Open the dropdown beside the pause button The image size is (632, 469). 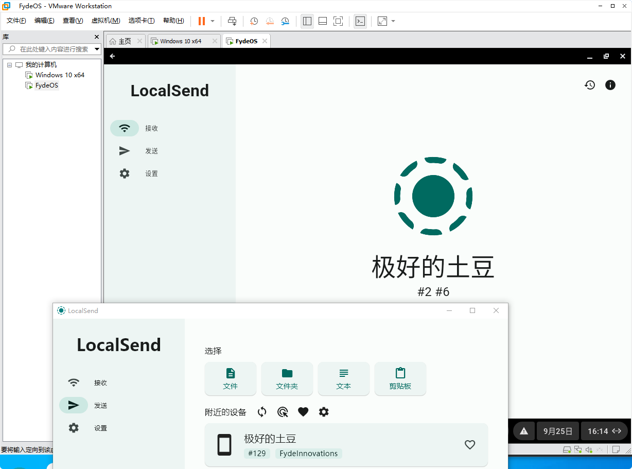pyautogui.click(x=210, y=21)
